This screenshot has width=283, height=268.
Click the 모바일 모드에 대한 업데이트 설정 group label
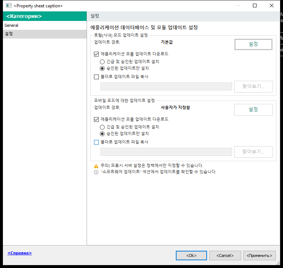coord(124,100)
